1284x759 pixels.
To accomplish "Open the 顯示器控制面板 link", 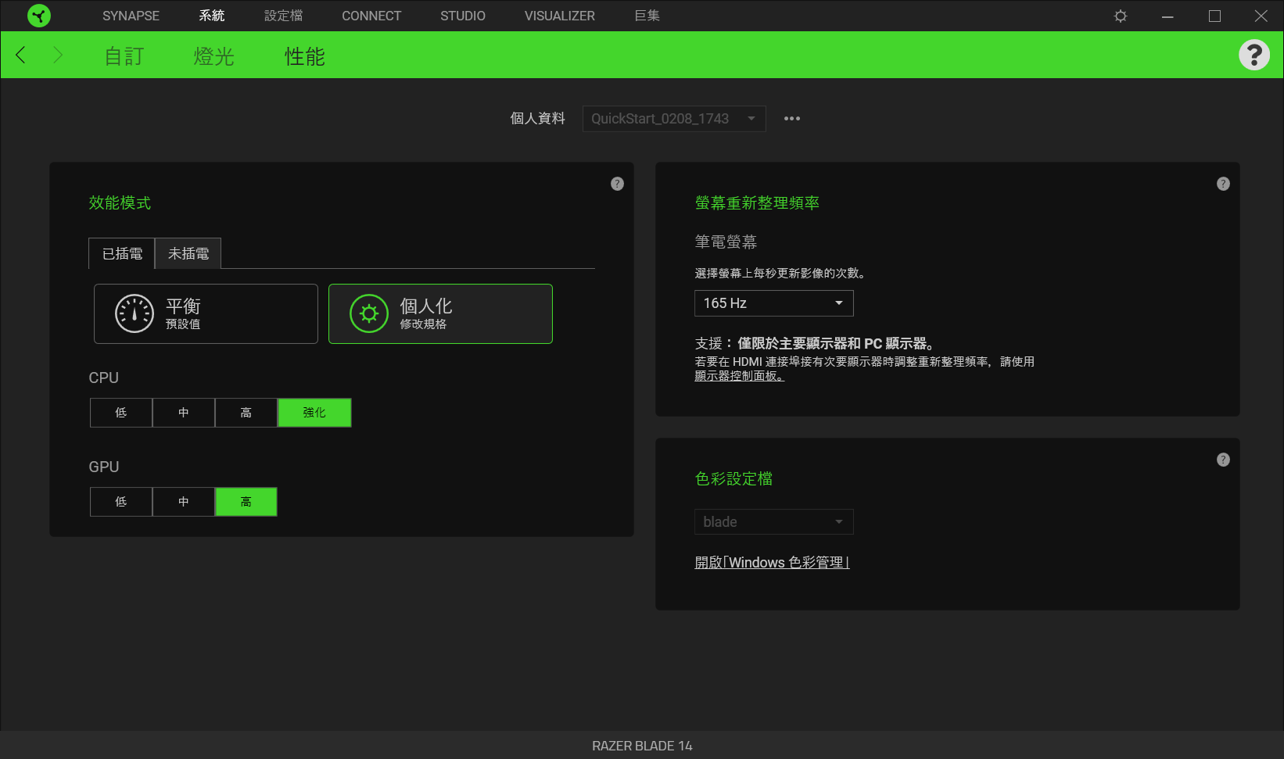I will [739, 376].
